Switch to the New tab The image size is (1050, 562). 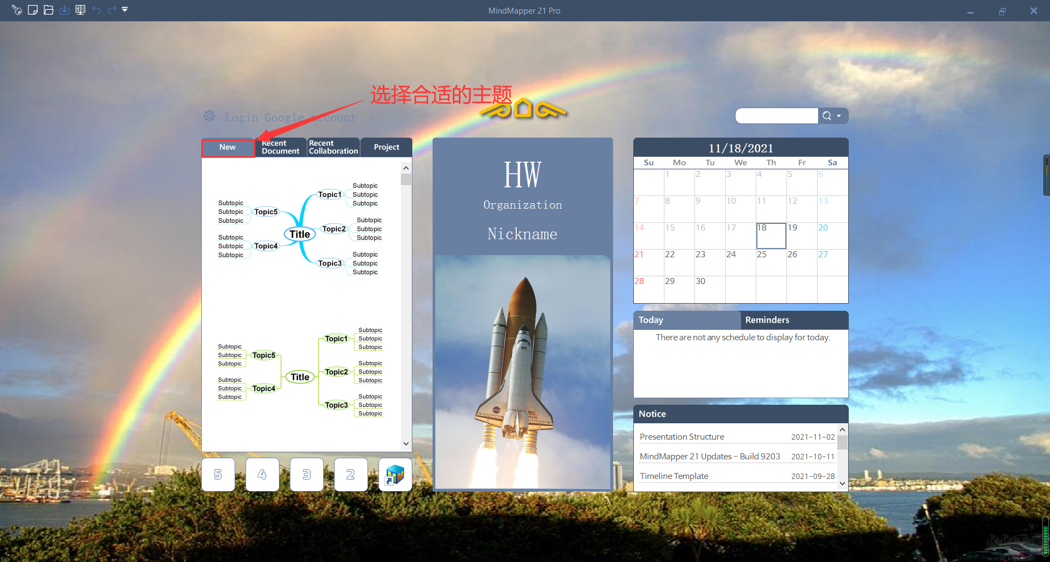(227, 147)
